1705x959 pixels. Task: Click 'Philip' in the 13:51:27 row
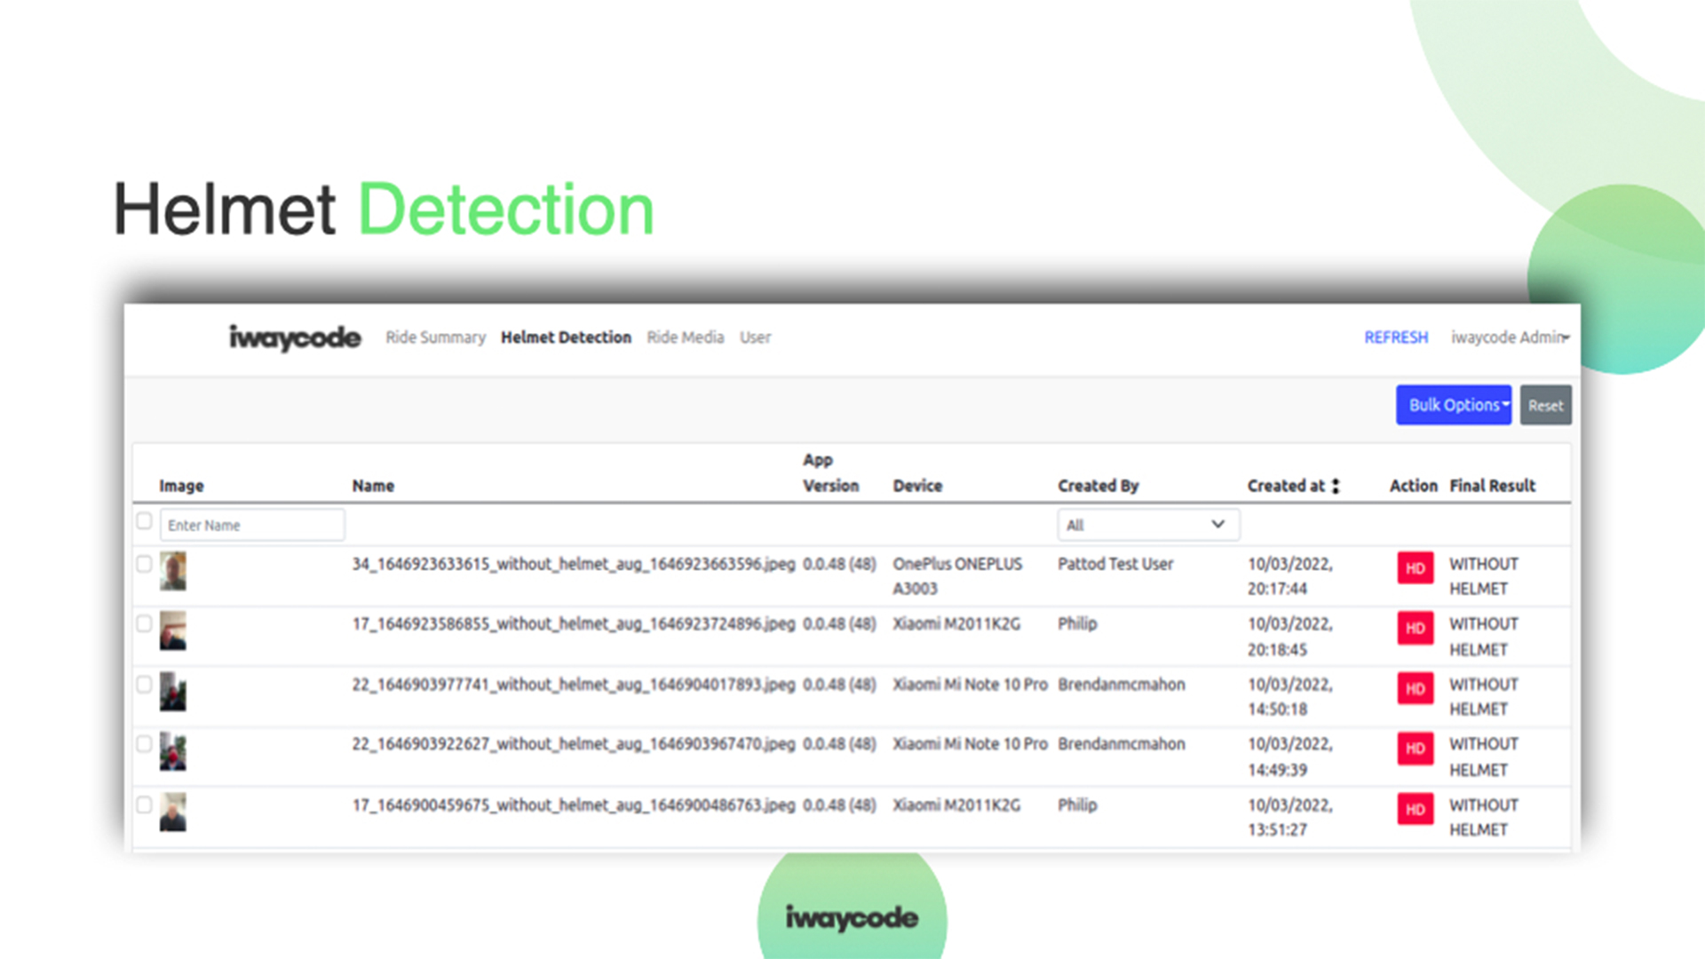[x=1077, y=804]
